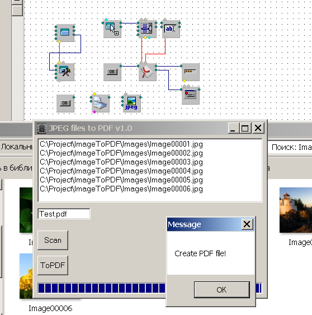The height and width of the screenshot is (315, 312).
Task: Click the Test.pdf filename field
Action: click(64, 214)
